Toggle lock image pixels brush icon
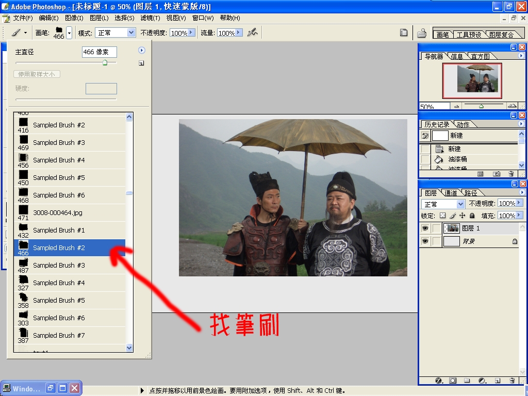Image resolution: width=528 pixels, height=396 pixels. 453,216
